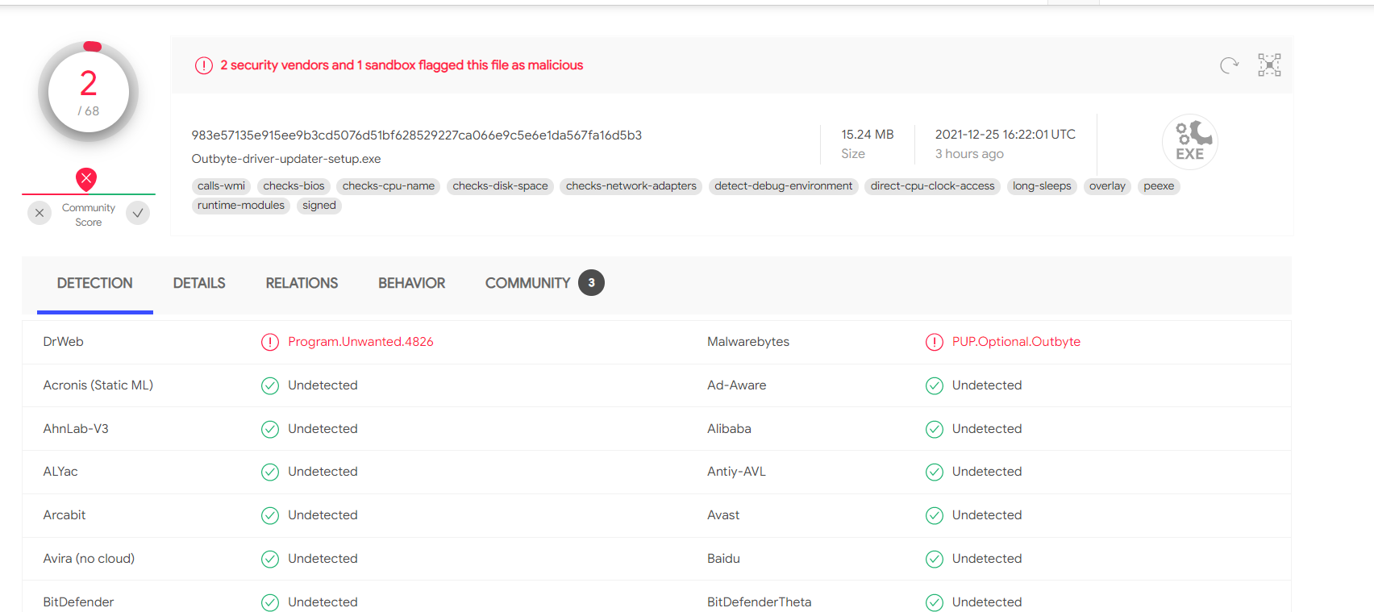This screenshot has height=612, width=1374.
Task: Select the checks-bios tag
Action: (294, 186)
